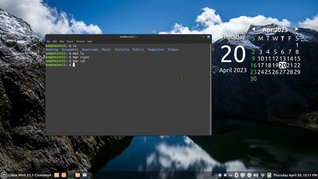318x179 pixels.
Task: Open the folder icon beside the camera icon
Action: [78, 175]
